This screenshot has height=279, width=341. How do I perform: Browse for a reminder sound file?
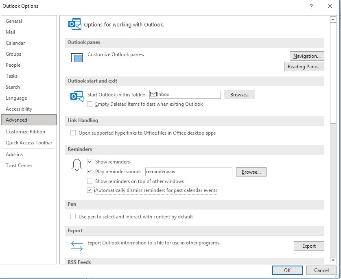click(251, 172)
